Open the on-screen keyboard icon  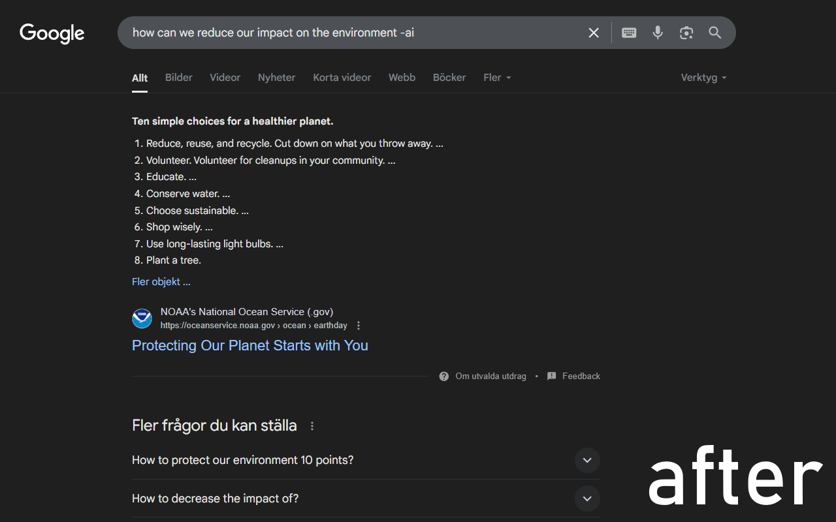628,32
